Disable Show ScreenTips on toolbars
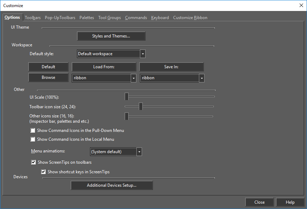Image resolution: width=307 pixels, height=209 pixels. tap(34, 162)
